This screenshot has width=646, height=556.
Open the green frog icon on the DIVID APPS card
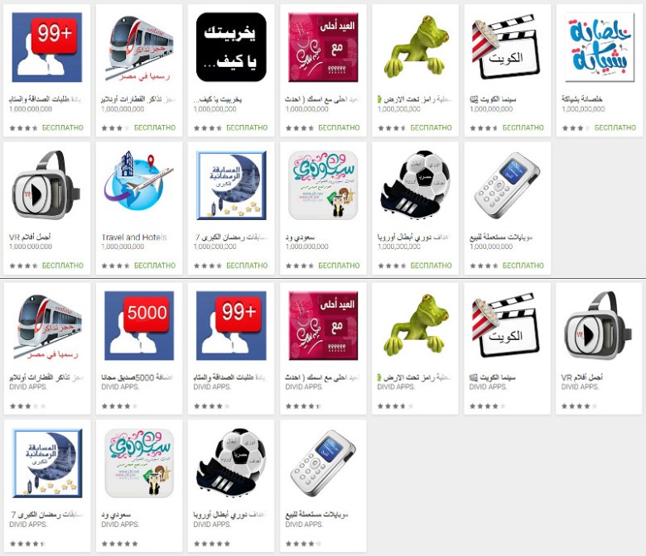click(x=415, y=325)
